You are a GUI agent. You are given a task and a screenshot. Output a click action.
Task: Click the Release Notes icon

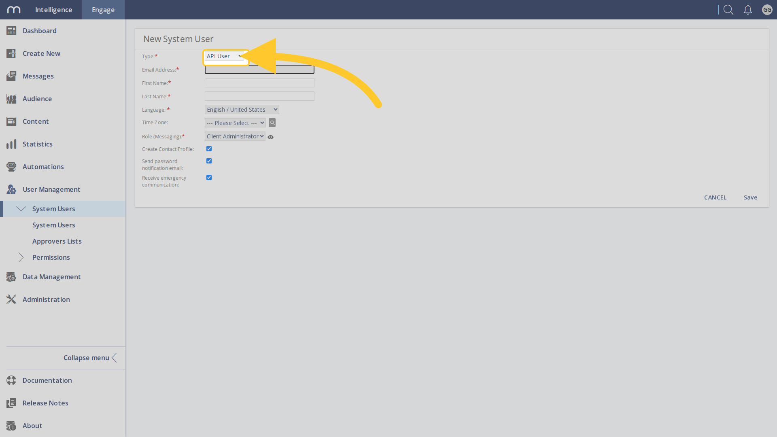pos(11,403)
